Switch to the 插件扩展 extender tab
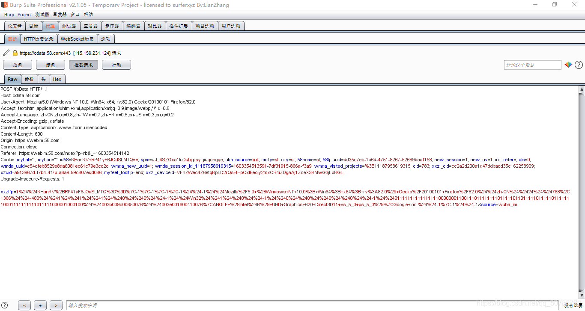585x311 pixels. click(179, 26)
